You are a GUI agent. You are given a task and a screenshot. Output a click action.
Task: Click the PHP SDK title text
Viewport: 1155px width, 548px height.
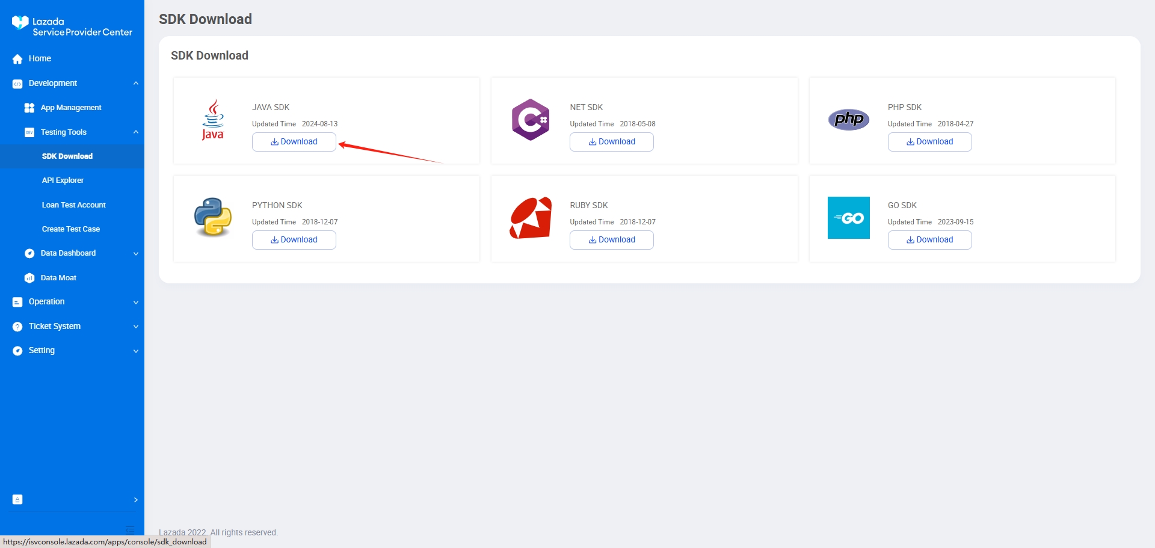[905, 108]
